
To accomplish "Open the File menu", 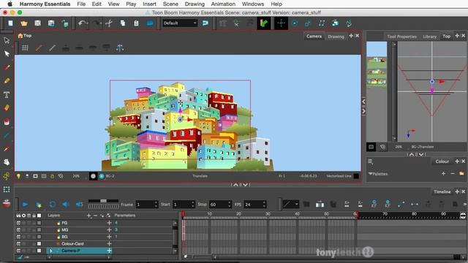I will [x=81, y=4].
